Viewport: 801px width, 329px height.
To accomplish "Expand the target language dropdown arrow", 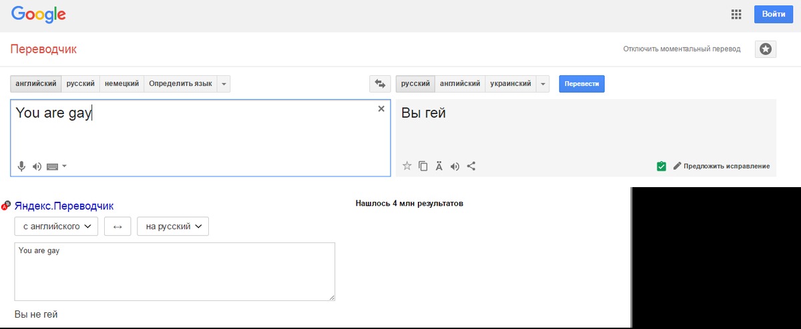I will [x=543, y=84].
